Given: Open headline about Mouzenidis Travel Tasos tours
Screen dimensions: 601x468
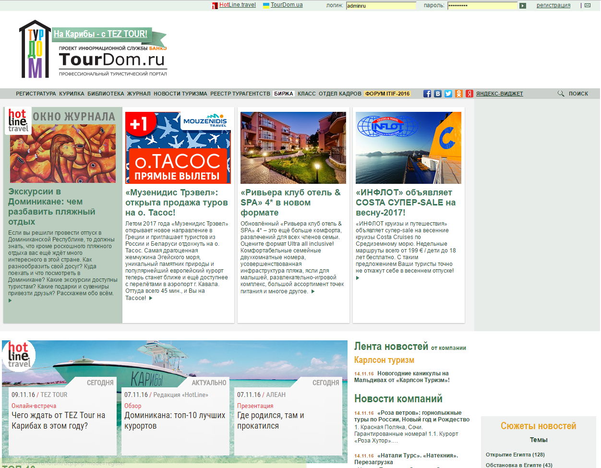Looking at the screenshot, I should click(x=177, y=203).
